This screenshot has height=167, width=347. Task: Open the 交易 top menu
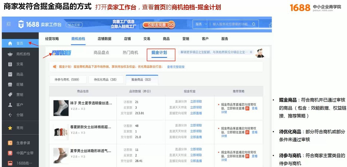pyautogui.click(x=147, y=39)
